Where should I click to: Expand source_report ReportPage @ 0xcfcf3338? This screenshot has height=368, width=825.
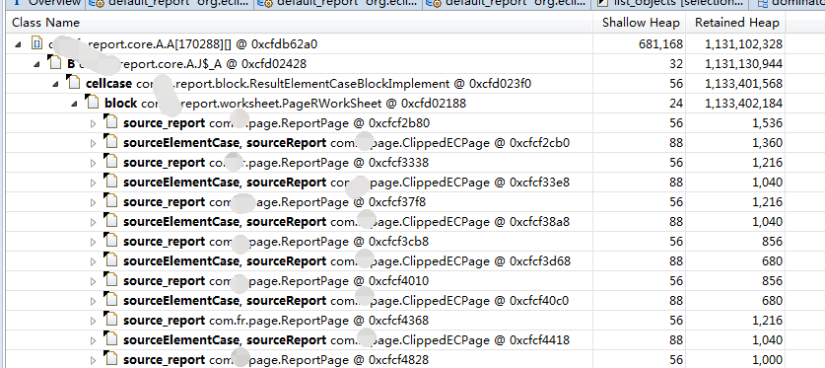93,163
